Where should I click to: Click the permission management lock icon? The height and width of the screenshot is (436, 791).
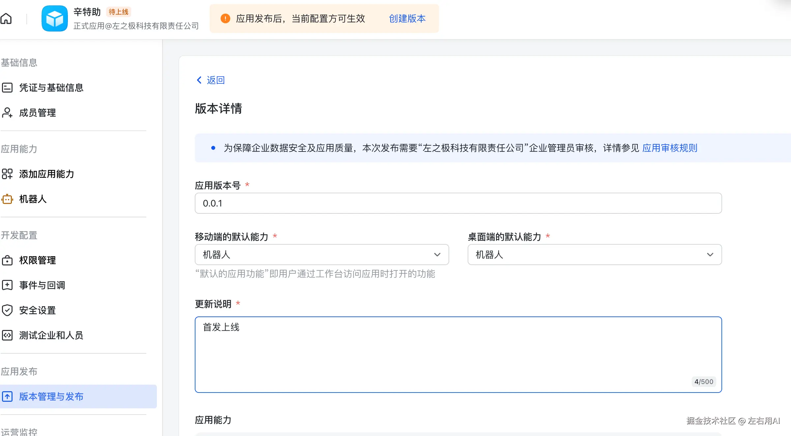(x=7, y=260)
